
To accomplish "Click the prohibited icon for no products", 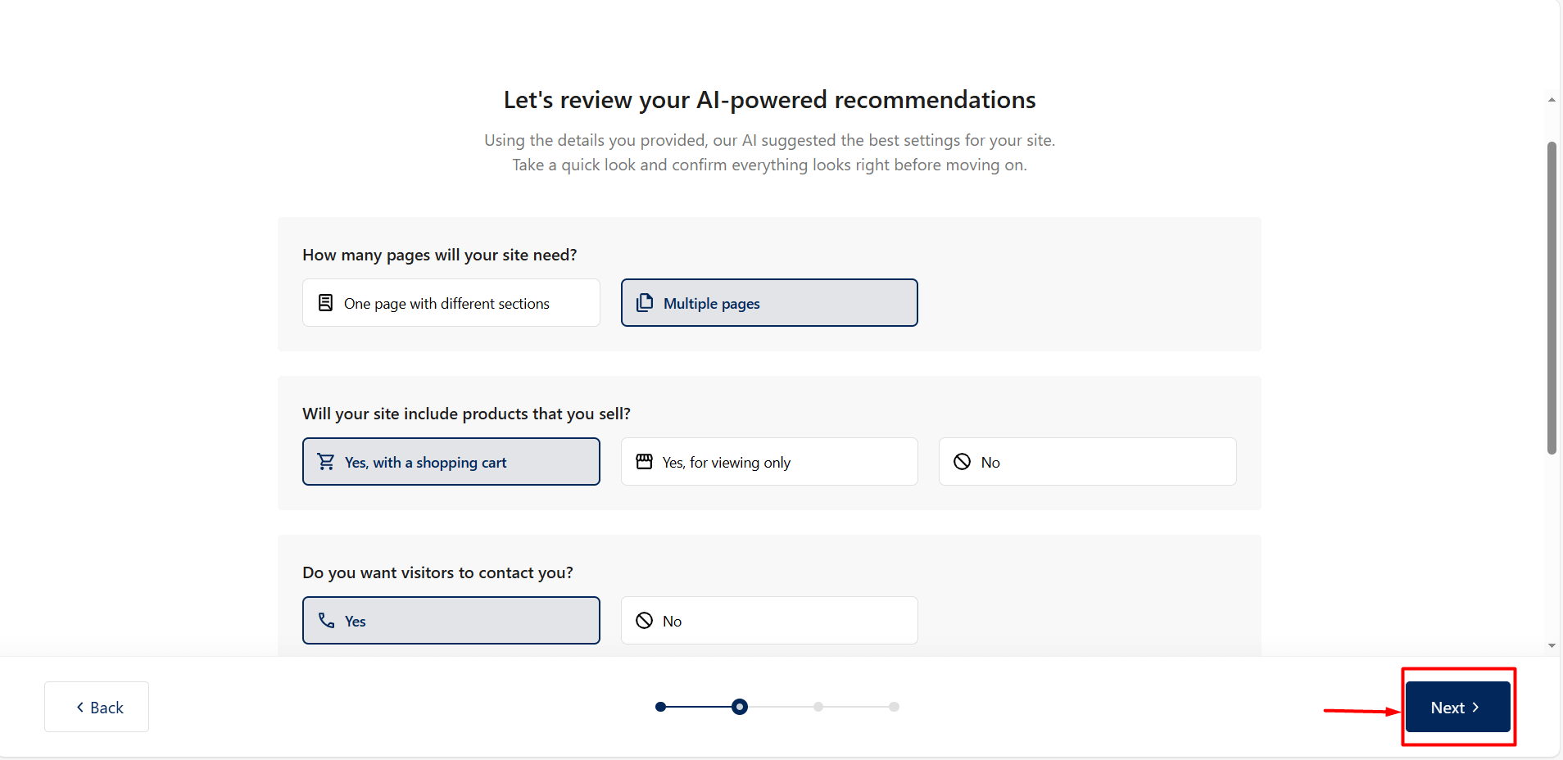I will click(x=962, y=462).
